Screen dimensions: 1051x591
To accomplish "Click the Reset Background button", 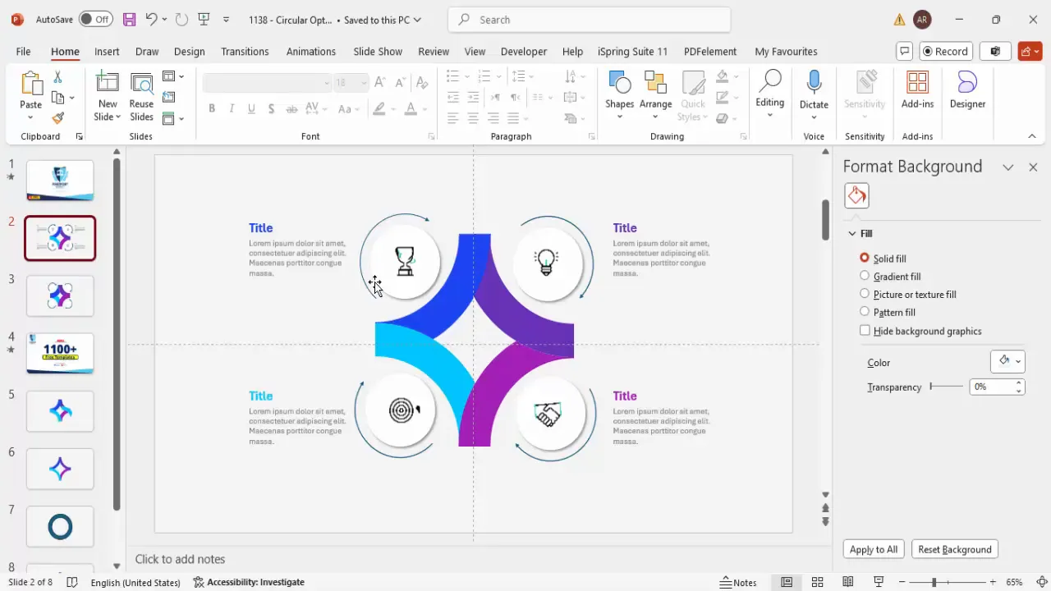I will [x=955, y=549].
